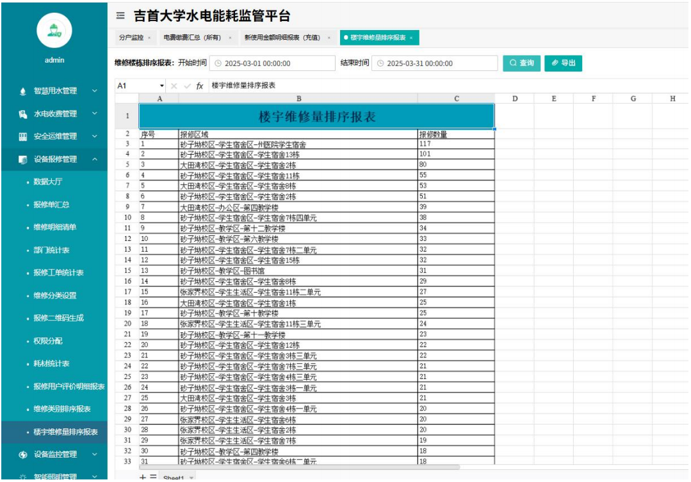Viewport: 691px width, 482px height.
Task: Click the fx formula icon
Action: coord(200,86)
